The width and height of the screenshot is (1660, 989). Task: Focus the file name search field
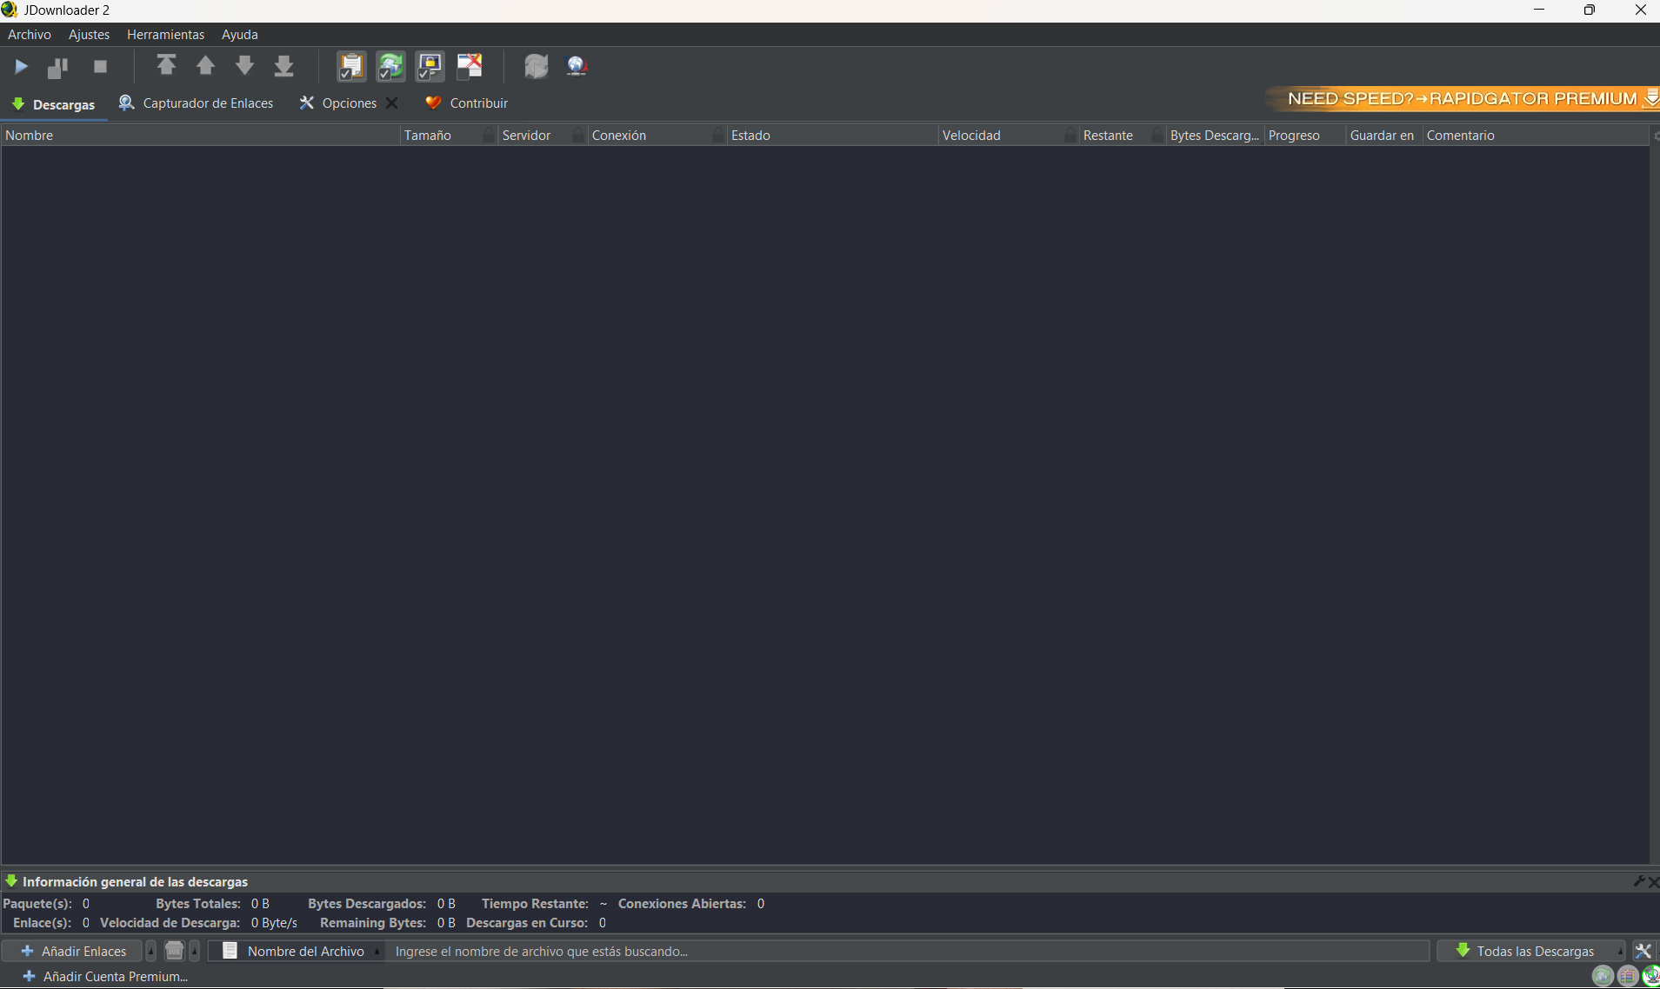(x=908, y=952)
